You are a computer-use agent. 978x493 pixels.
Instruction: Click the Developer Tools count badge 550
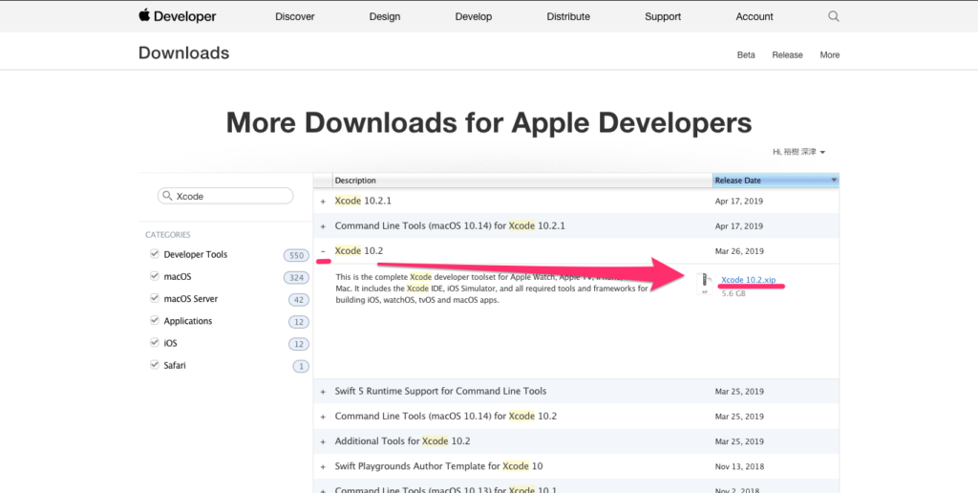click(x=296, y=255)
